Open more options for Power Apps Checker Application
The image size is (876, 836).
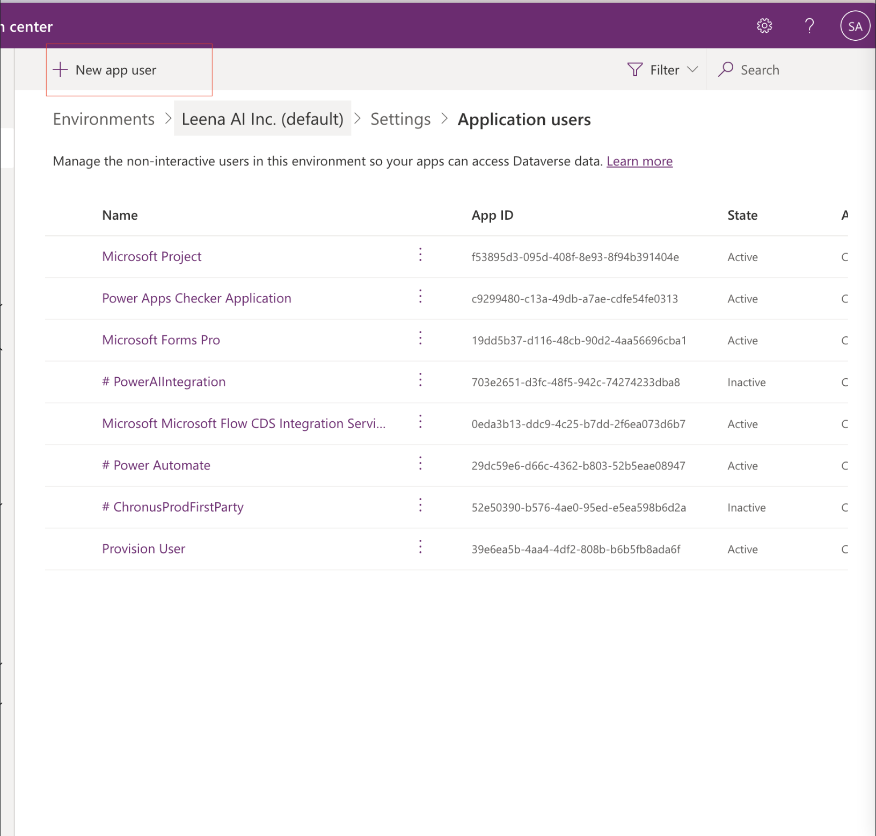[x=420, y=297]
